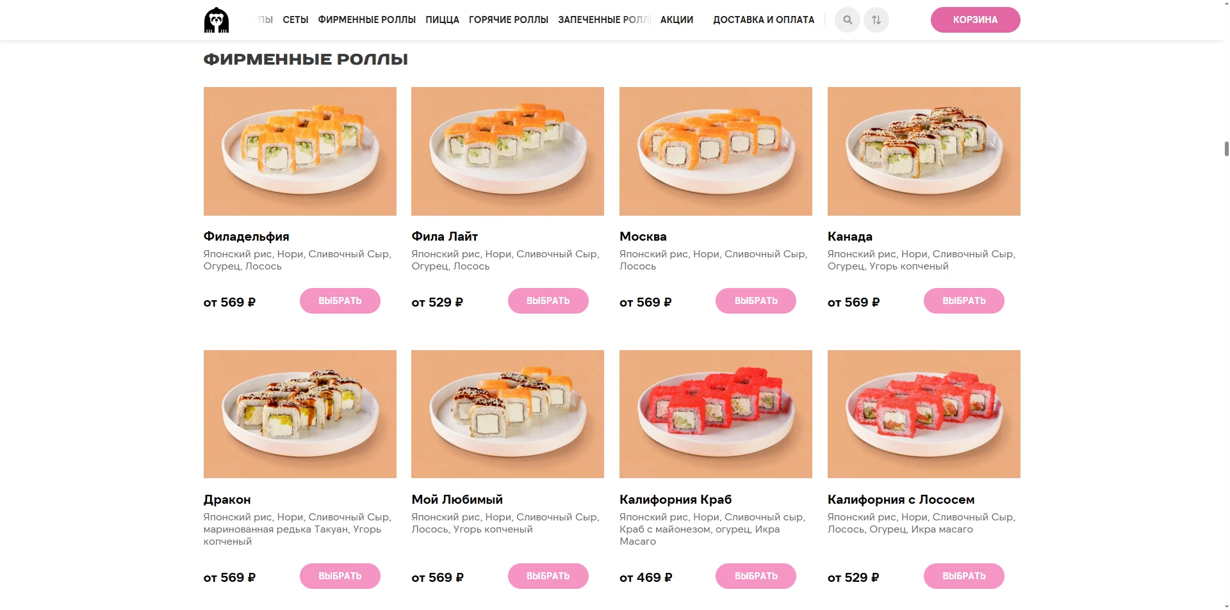Screen dimensions: 1230x610
Task: Click the Запеченные роллы menu item
Action: [x=603, y=20]
